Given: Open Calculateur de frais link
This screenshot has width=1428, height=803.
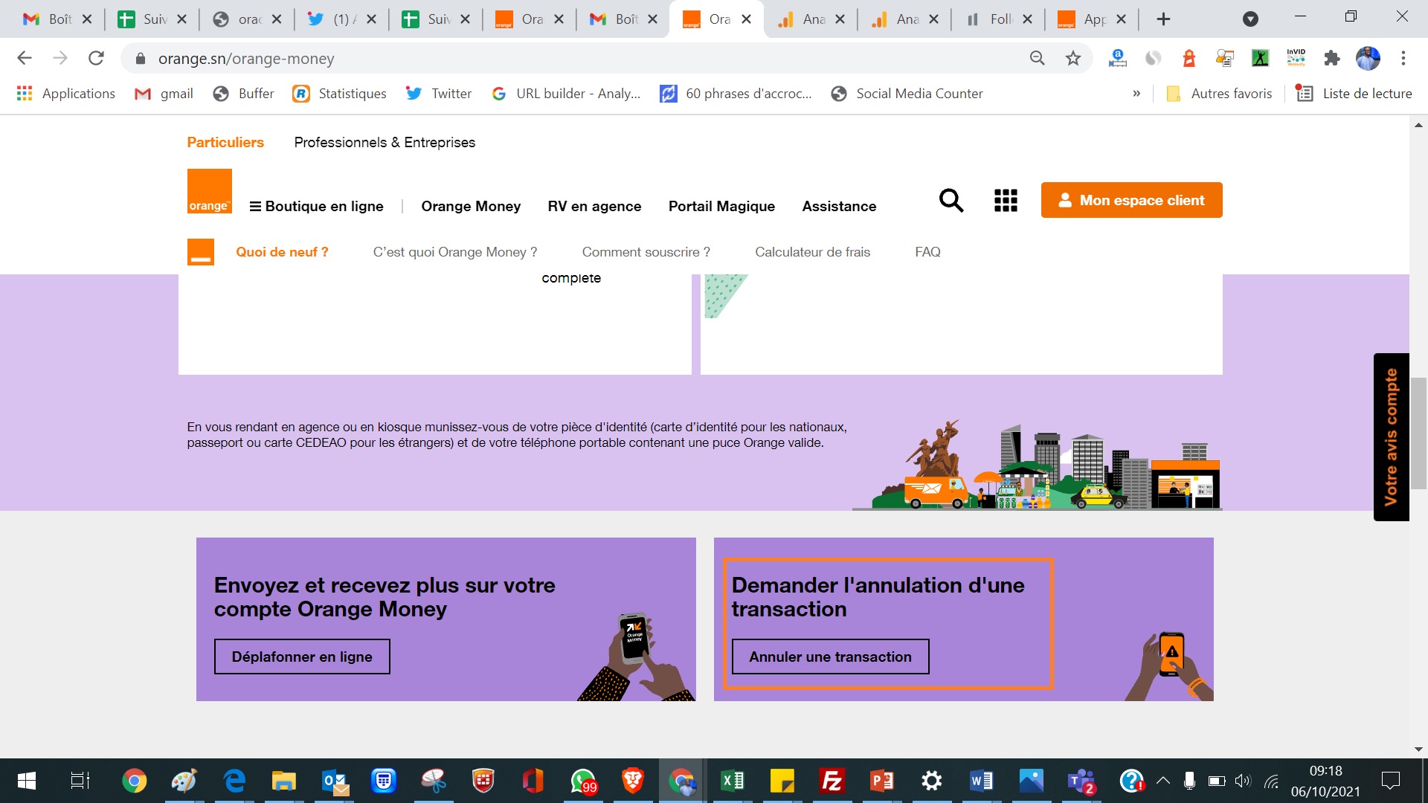Looking at the screenshot, I should [813, 252].
